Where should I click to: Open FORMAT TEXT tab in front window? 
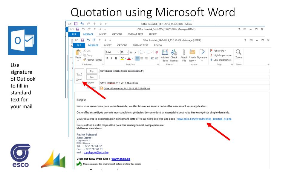pos(140,45)
